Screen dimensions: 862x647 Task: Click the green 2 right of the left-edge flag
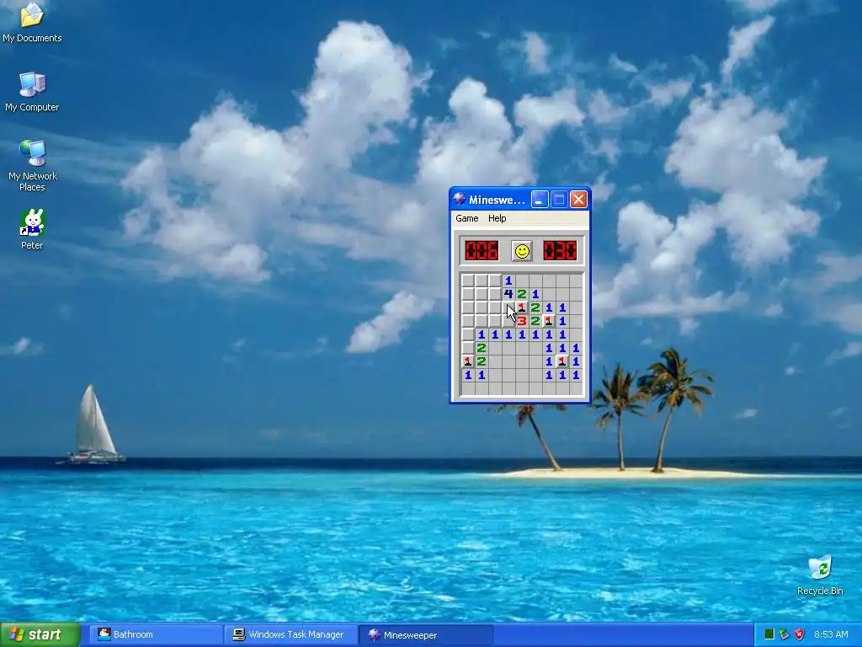coord(481,361)
